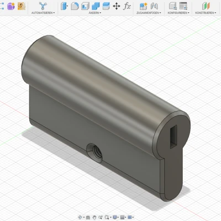Open the AUTOMATISIEREN dropdown menu
Viewport: 221px width, 221px height.
pos(43,13)
